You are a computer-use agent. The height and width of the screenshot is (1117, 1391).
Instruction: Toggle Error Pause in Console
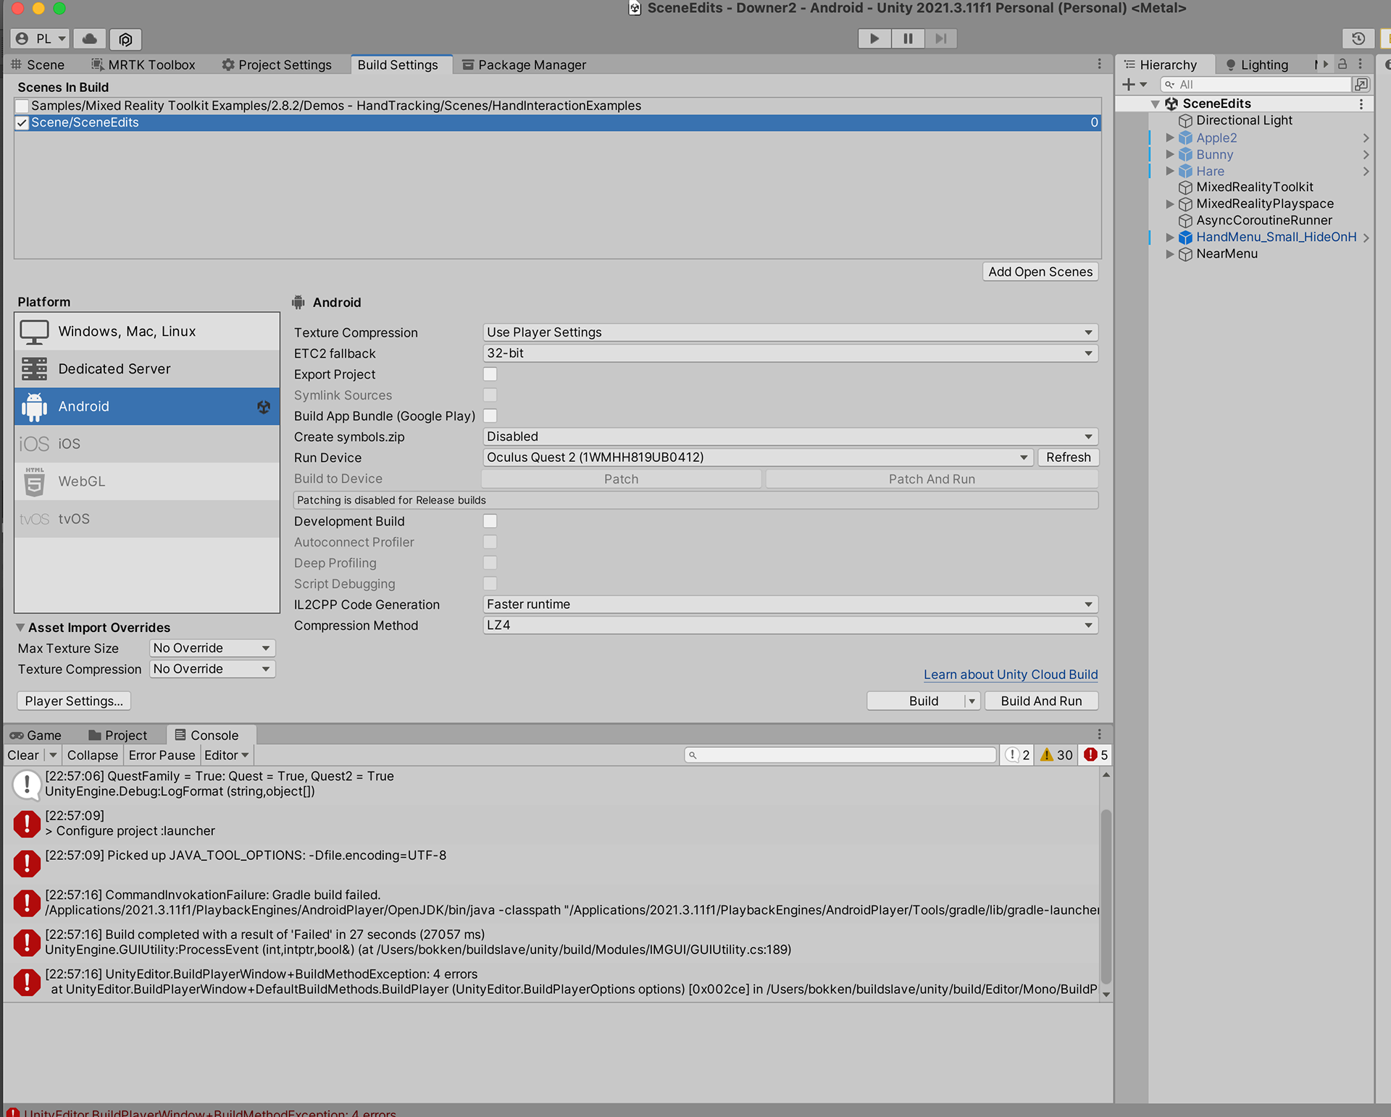click(x=162, y=755)
